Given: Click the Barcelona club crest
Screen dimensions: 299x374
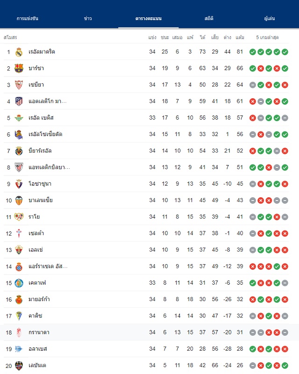Looking at the screenshot, I should (19, 68).
